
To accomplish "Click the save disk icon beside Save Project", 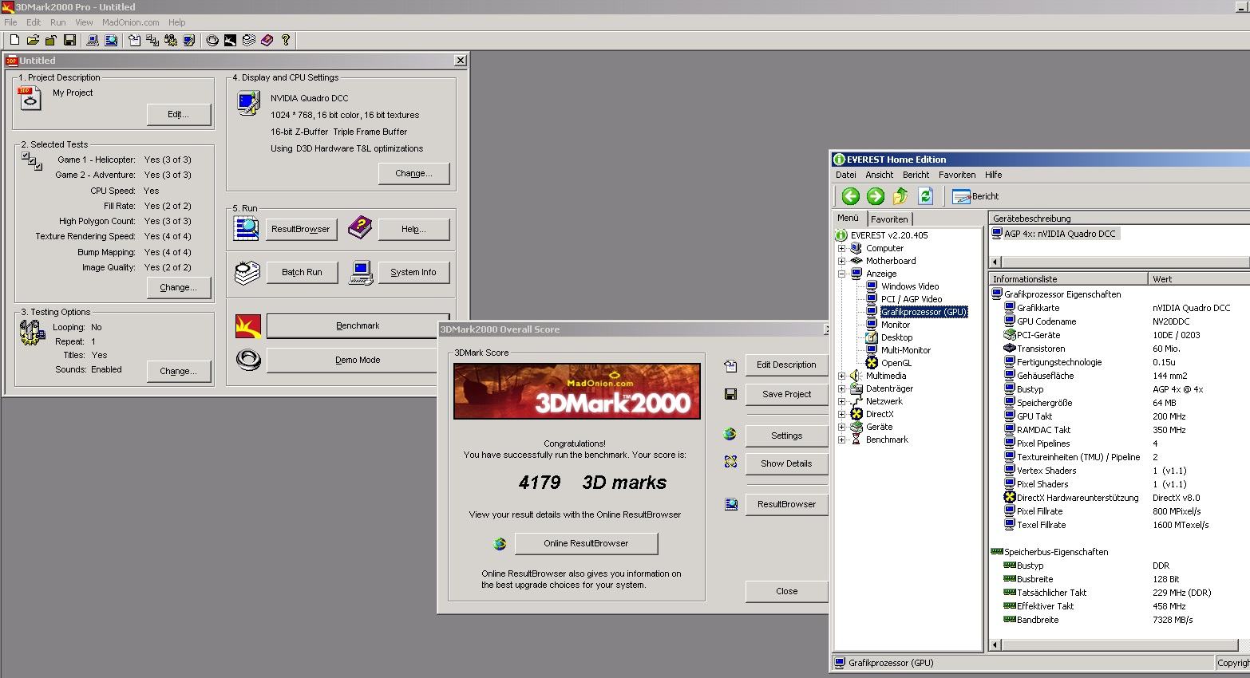I will click(730, 394).
